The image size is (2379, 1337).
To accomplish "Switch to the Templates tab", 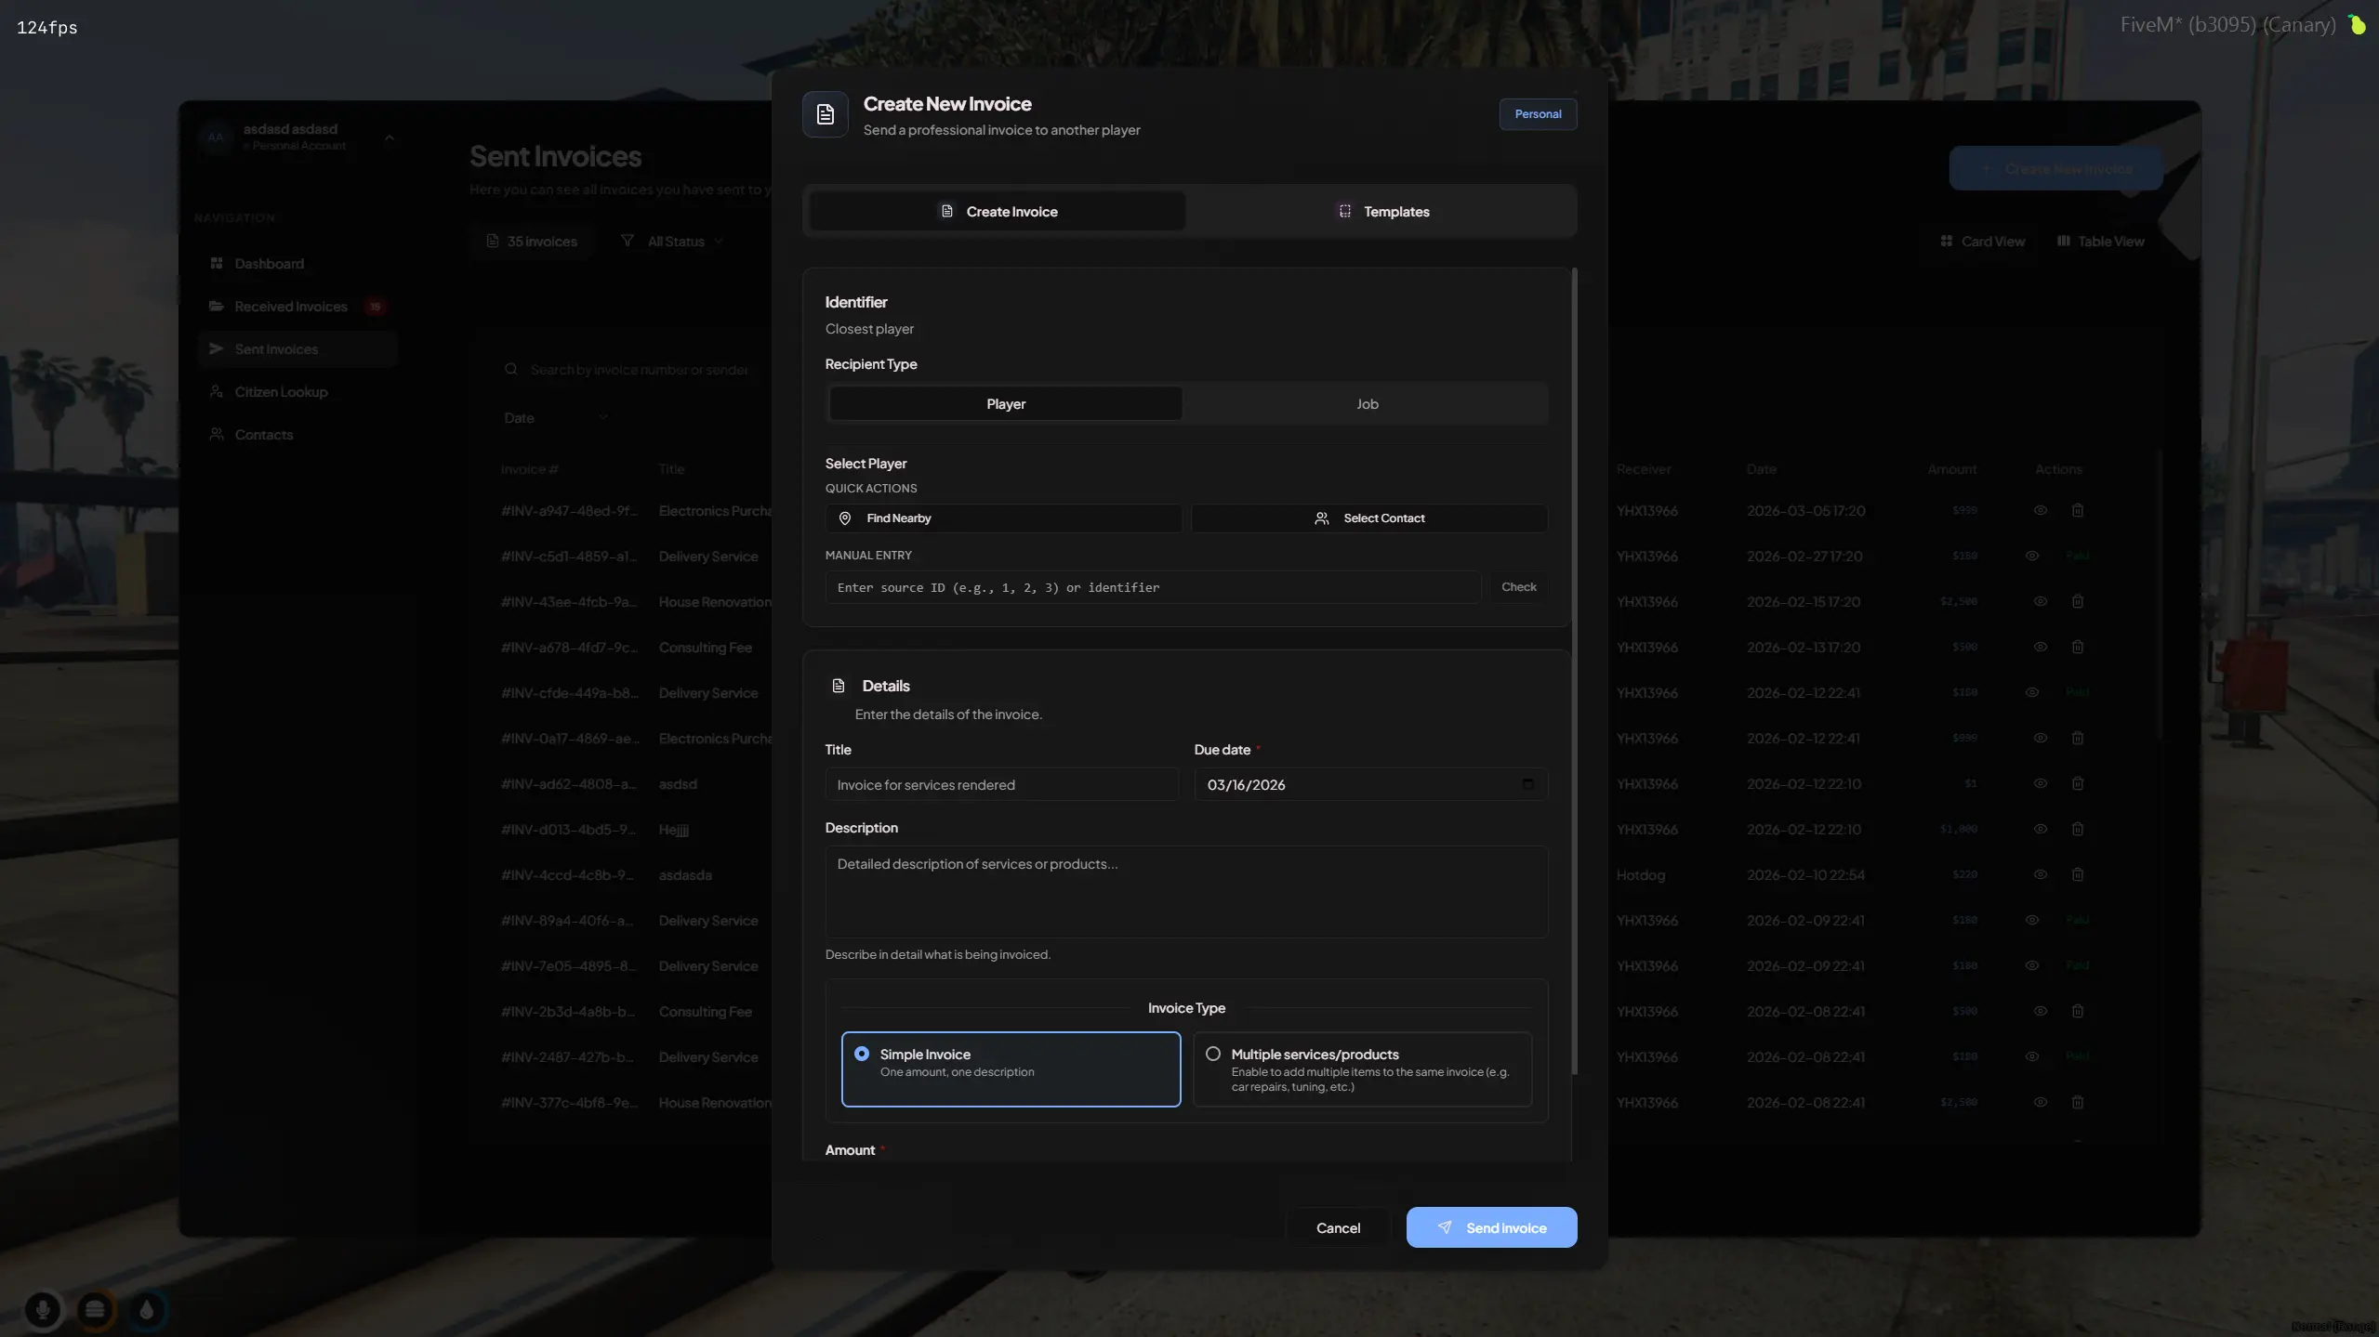I will click(1382, 211).
